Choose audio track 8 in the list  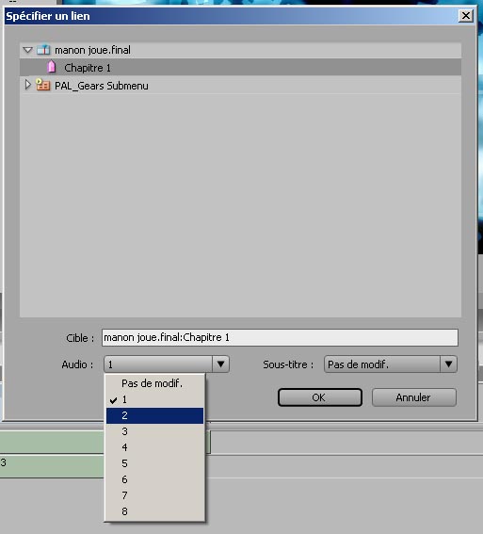pyautogui.click(x=154, y=511)
